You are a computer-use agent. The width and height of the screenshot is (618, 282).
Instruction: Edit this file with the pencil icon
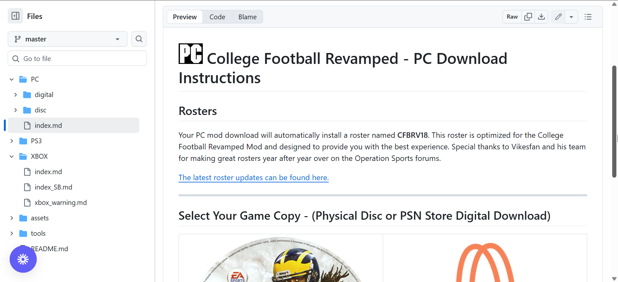pos(558,17)
